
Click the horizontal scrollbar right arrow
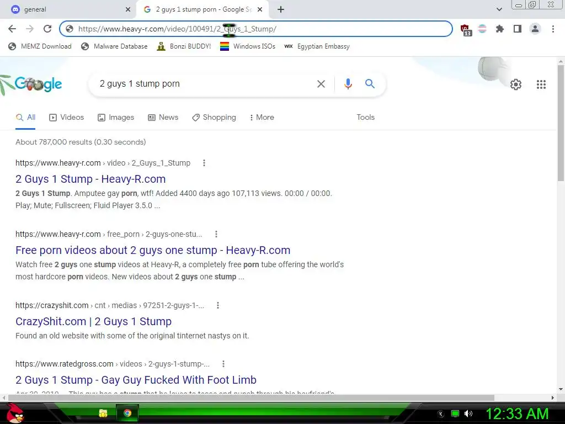pyautogui.click(x=553, y=397)
